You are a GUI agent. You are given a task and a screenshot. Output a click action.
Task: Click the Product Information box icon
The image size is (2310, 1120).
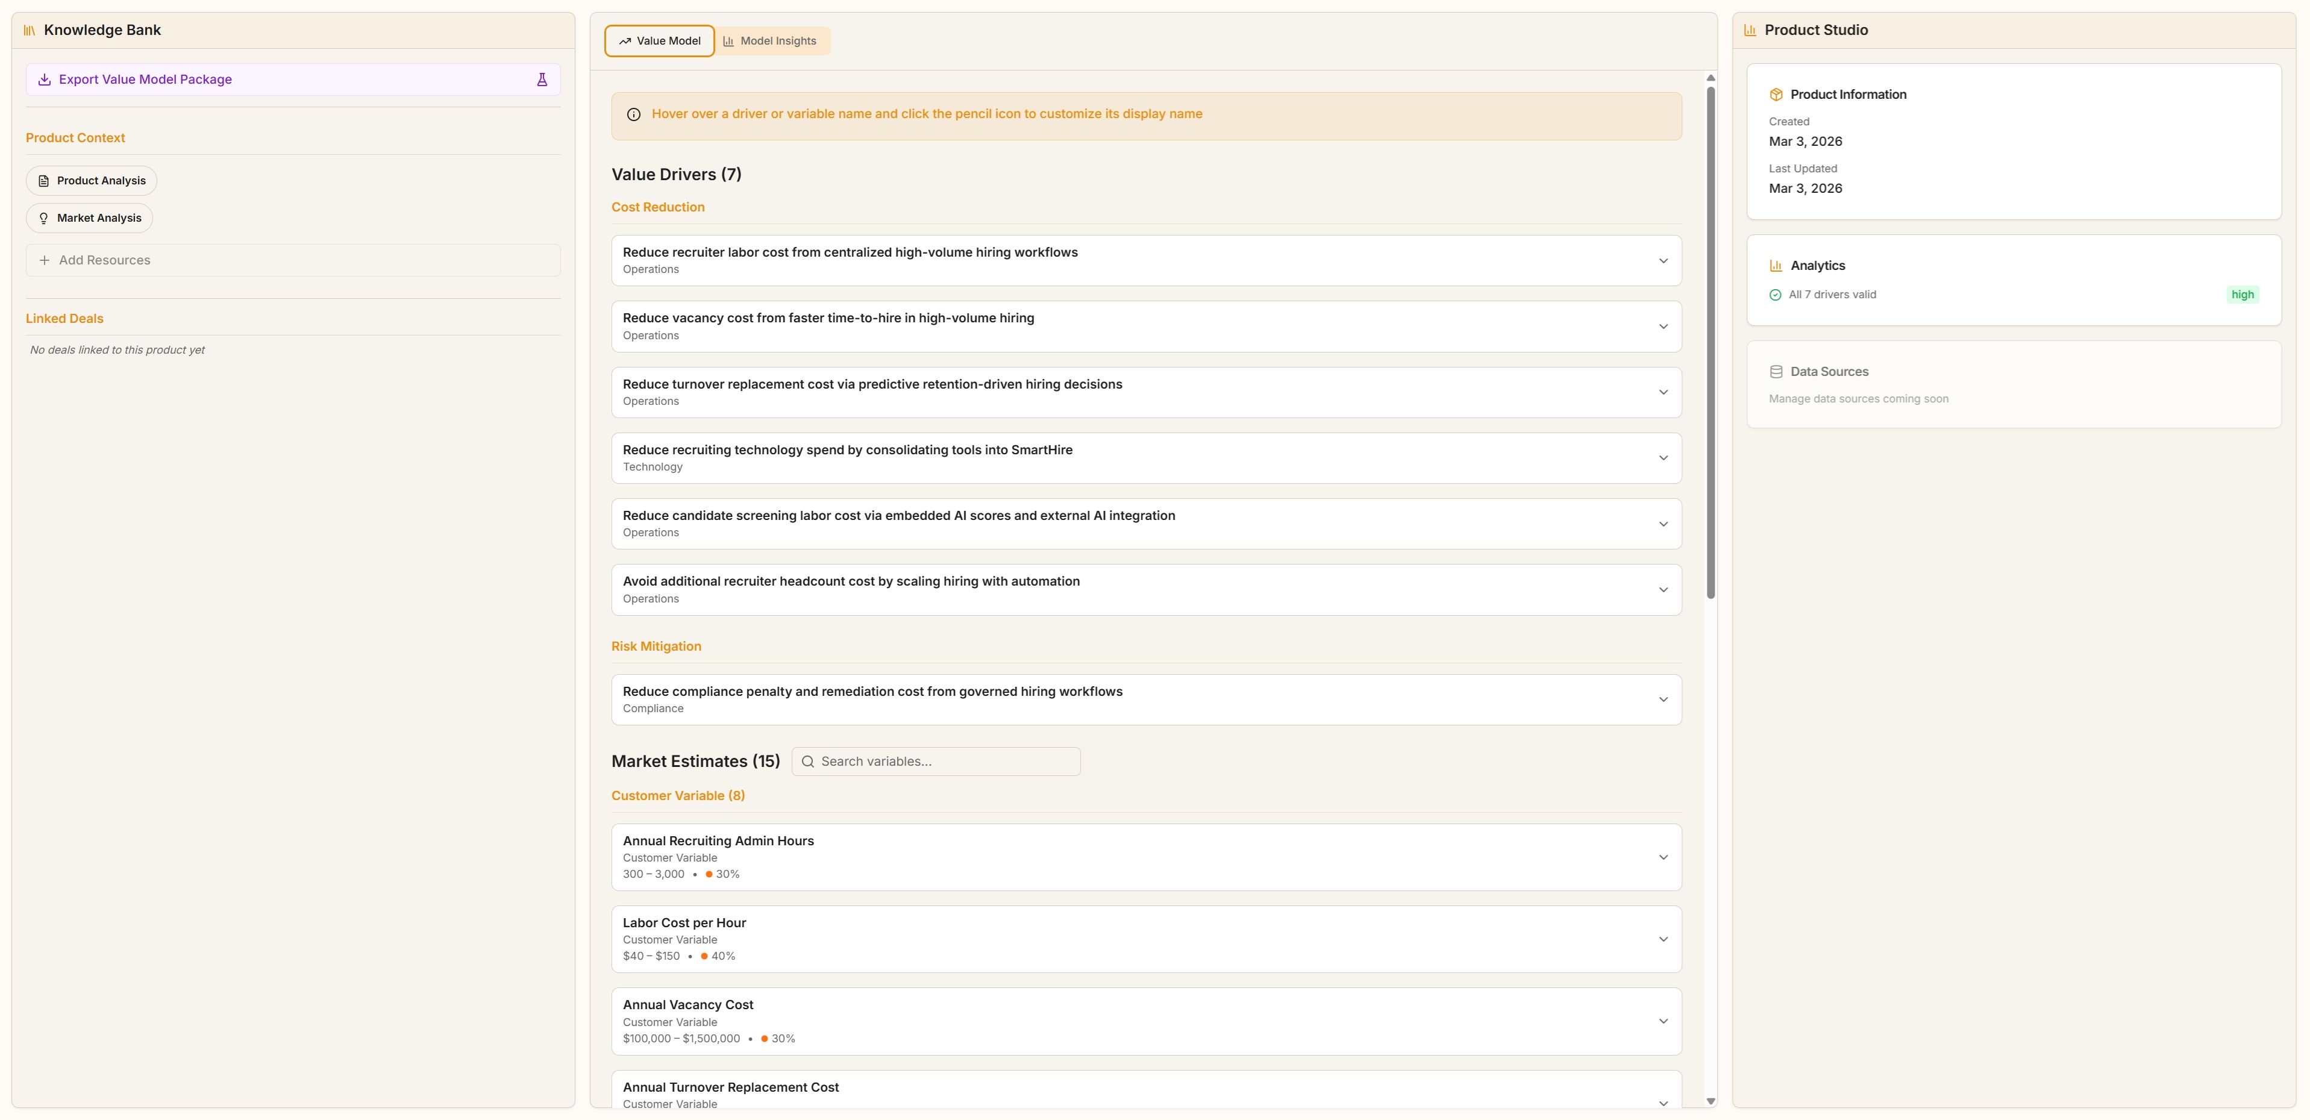pos(1776,95)
